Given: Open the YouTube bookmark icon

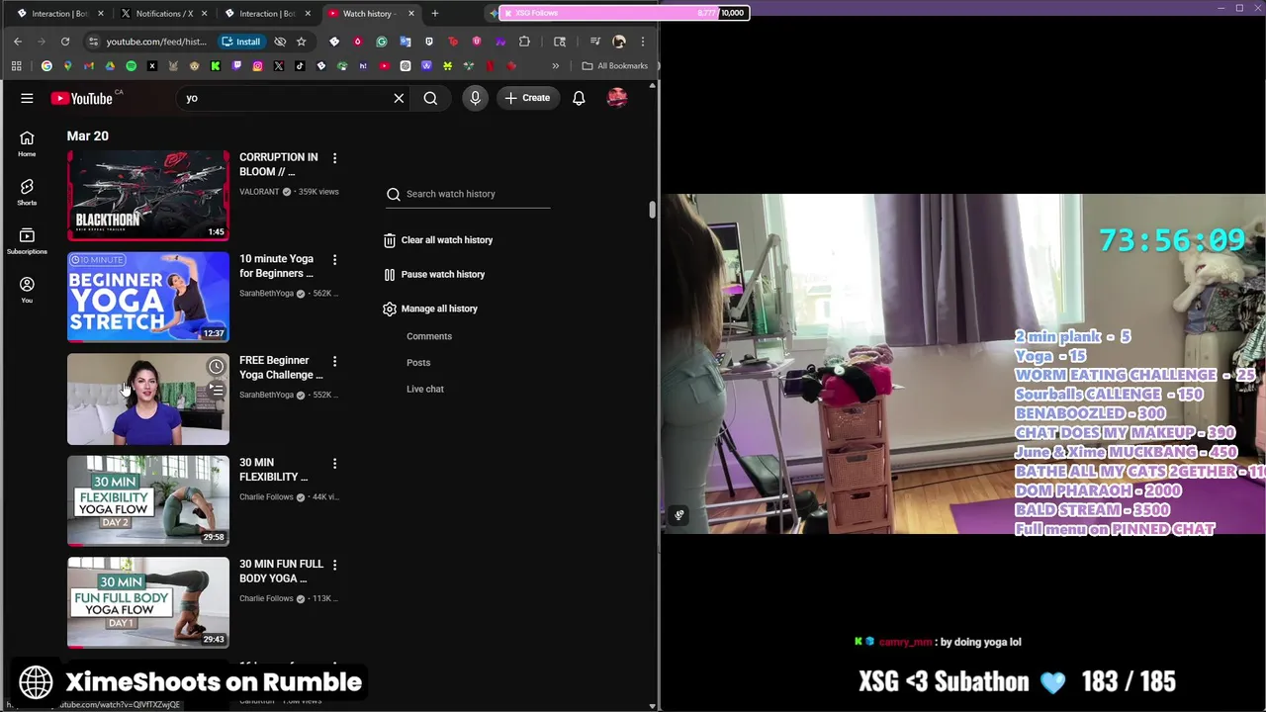Looking at the screenshot, I should coord(384,66).
